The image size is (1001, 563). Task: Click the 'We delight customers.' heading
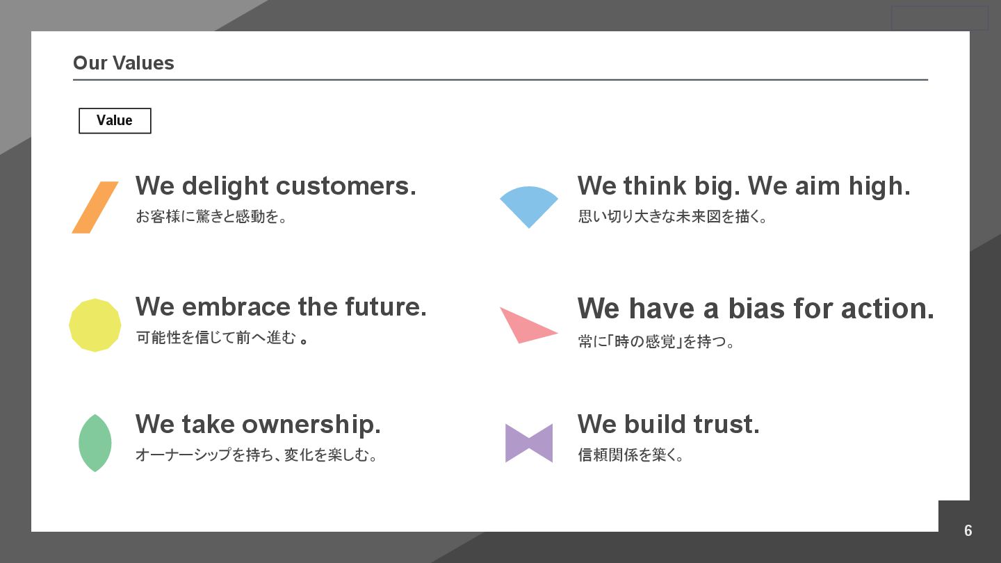(276, 186)
